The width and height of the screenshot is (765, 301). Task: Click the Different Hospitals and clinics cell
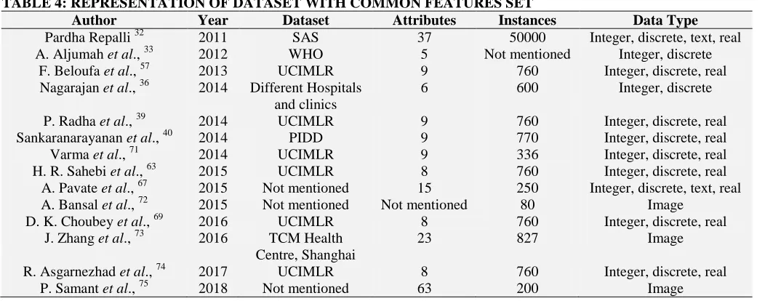click(x=305, y=96)
